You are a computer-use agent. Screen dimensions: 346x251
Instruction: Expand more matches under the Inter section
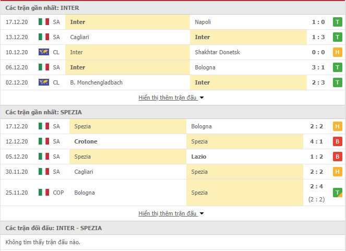tap(168, 98)
